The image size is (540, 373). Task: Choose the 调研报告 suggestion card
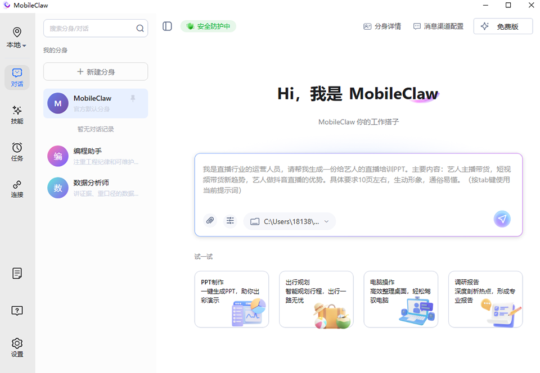[x=485, y=299]
